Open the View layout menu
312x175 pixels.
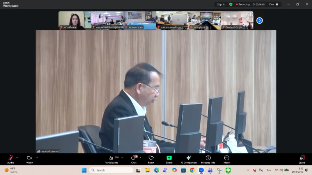pos(274,4)
